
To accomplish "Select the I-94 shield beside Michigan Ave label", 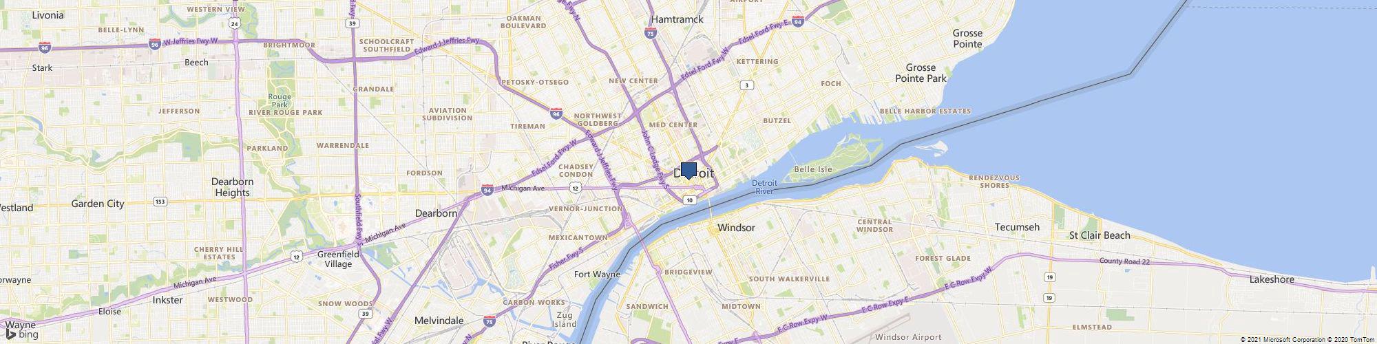I will (487, 190).
